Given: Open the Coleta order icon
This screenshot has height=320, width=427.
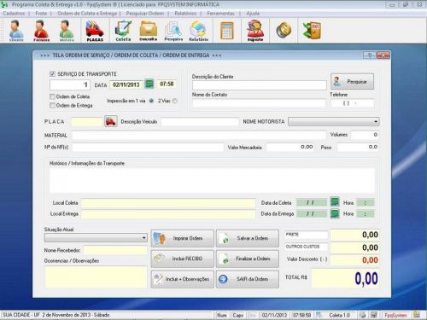Looking at the screenshot, I should pyautogui.click(x=123, y=31).
